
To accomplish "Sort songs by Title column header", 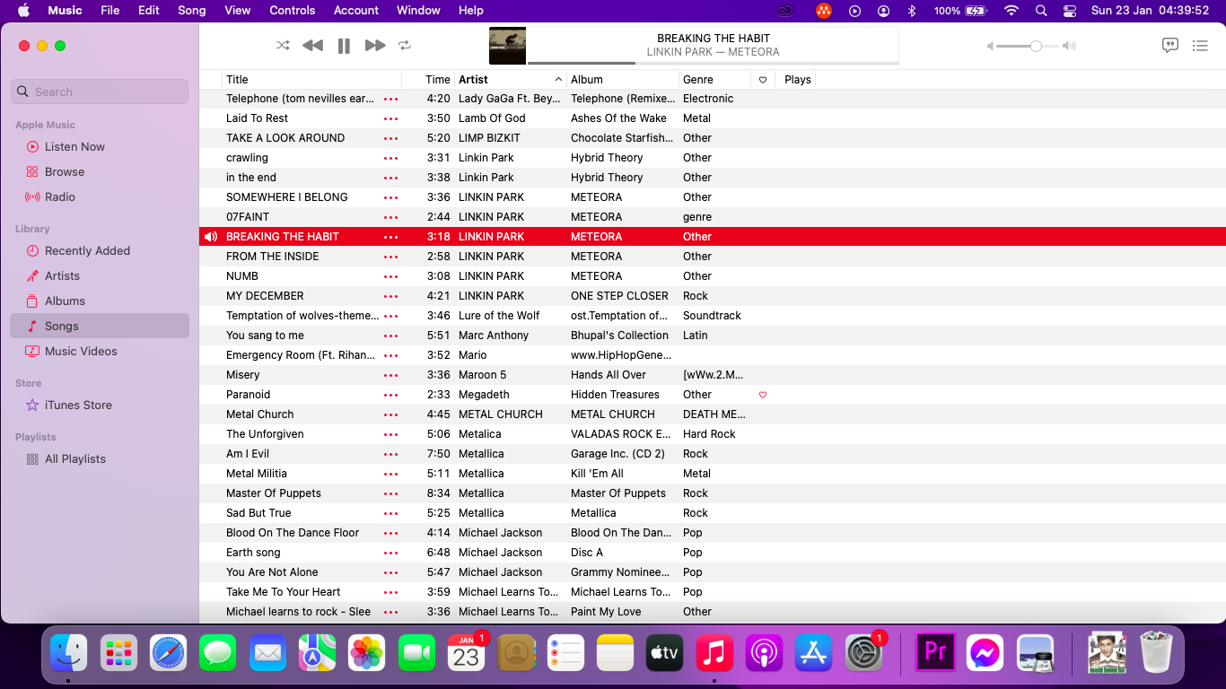I will [x=311, y=79].
